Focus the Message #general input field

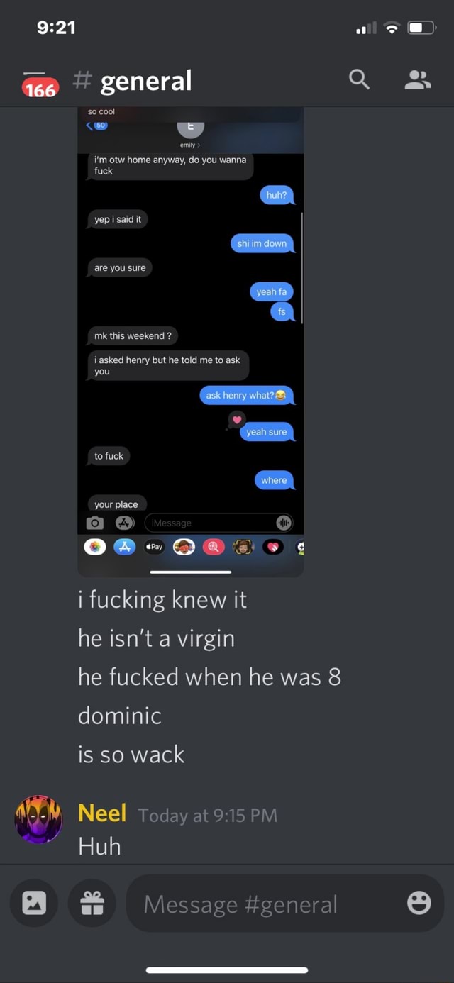[284, 903]
